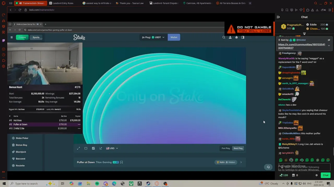Select Casino mode on Stake
Image resolution: width=334 pixels, height=187 pixels.
point(22,37)
